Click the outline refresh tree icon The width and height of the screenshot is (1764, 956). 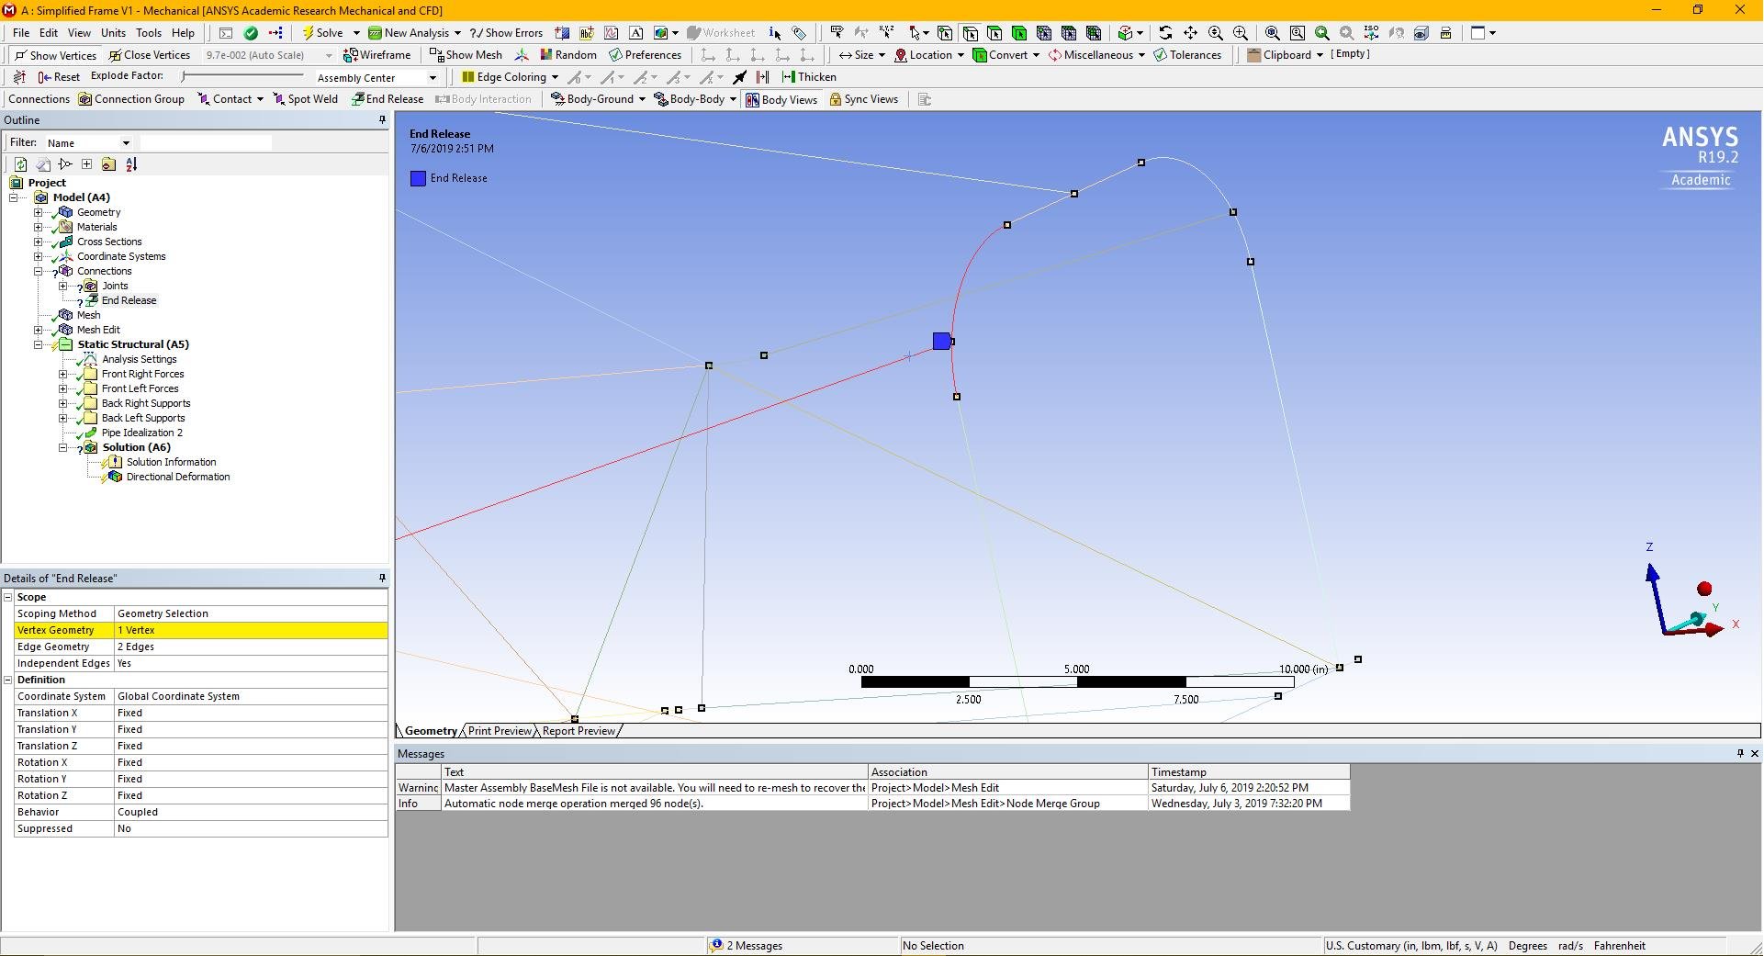pos(20,164)
